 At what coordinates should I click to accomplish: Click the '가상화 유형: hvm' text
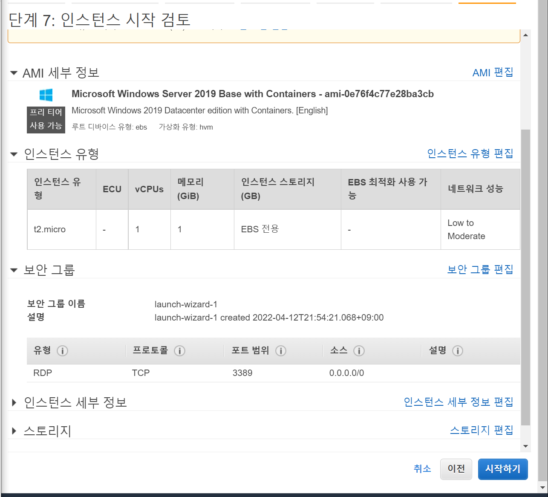pyautogui.click(x=186, y=127)
